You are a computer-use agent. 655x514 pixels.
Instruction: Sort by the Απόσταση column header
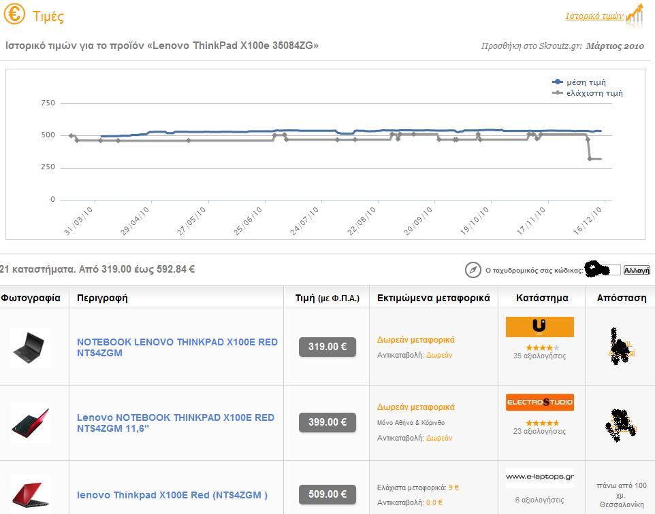(x=621, y=298)
